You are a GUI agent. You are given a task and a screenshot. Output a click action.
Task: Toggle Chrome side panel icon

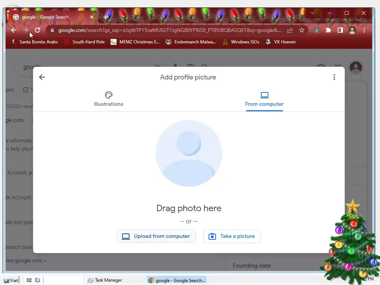click(x=340, y=30)
